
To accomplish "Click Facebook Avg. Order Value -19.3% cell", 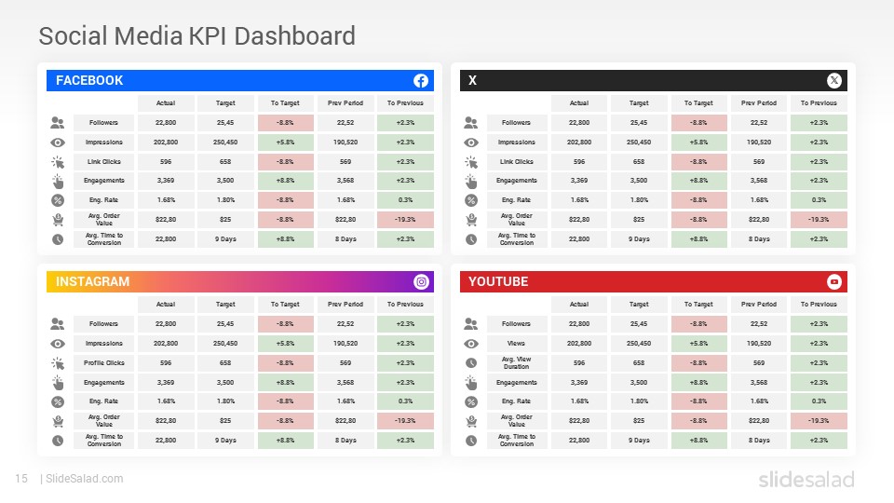I will (405, 220).
